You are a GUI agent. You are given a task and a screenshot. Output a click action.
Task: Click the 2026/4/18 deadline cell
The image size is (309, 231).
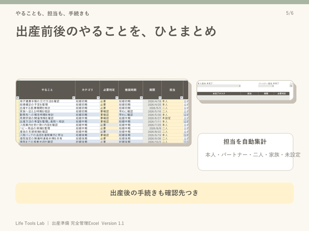[152, 101]
